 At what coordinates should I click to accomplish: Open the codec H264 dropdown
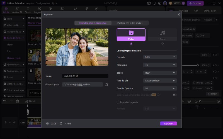tap(160, 73)
